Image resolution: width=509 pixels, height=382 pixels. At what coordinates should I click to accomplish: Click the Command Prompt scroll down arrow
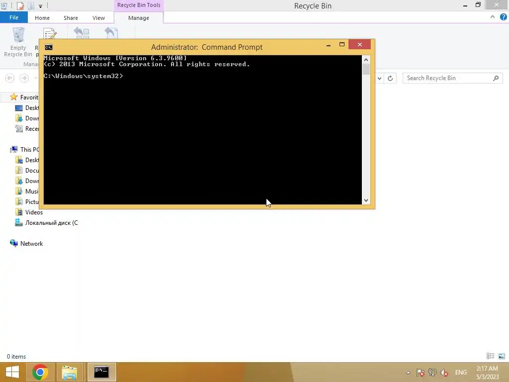pyautogui.click(x=366, y=200)
